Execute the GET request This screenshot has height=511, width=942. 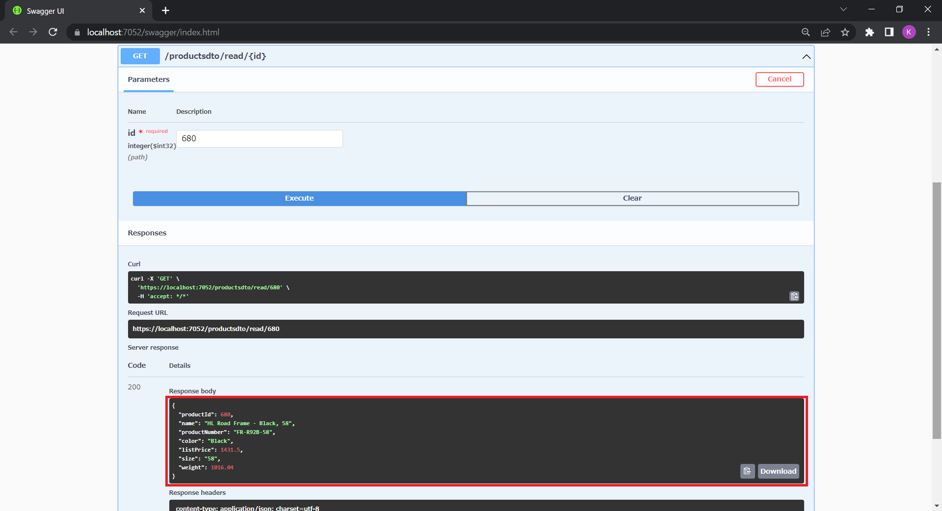(299, 198)
